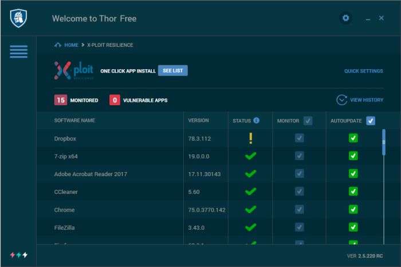Screen dimensions: 401x267
Task: Toggle Adobe Acrobat Reader autoupdate checkbox
Action: click(x=353, y=174)
